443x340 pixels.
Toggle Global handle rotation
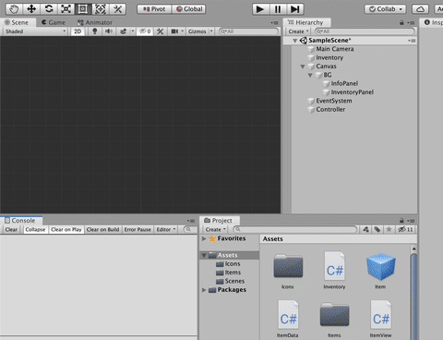click(x=189, y=9)
